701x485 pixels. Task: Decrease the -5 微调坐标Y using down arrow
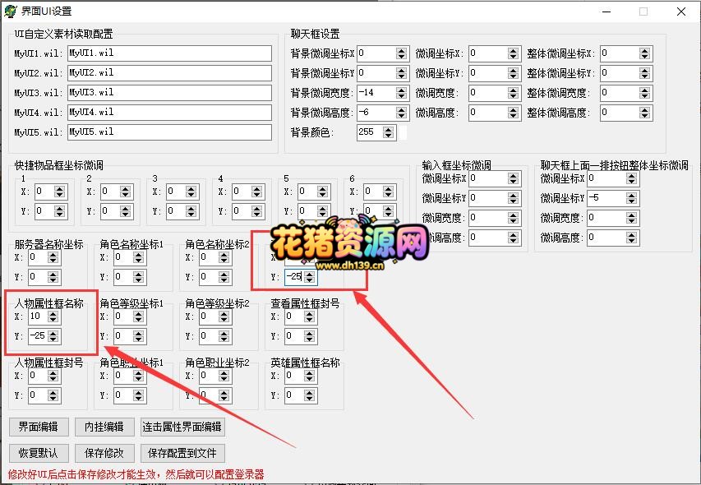click(x=631, y=201)
